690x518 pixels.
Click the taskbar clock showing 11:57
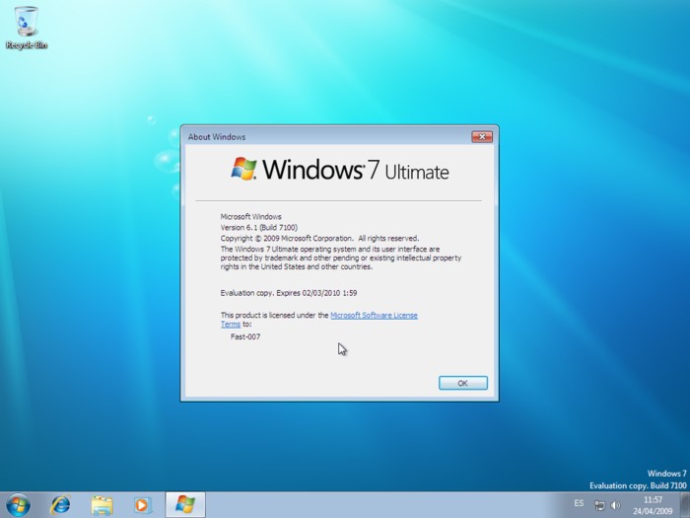(653, 500)
